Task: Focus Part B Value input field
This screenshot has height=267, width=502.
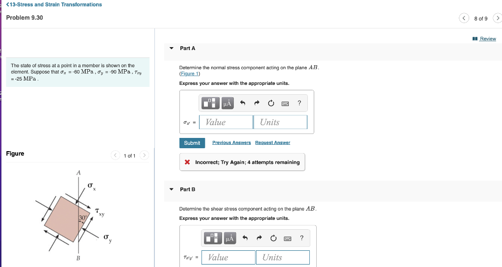Action: pos(228,257)
